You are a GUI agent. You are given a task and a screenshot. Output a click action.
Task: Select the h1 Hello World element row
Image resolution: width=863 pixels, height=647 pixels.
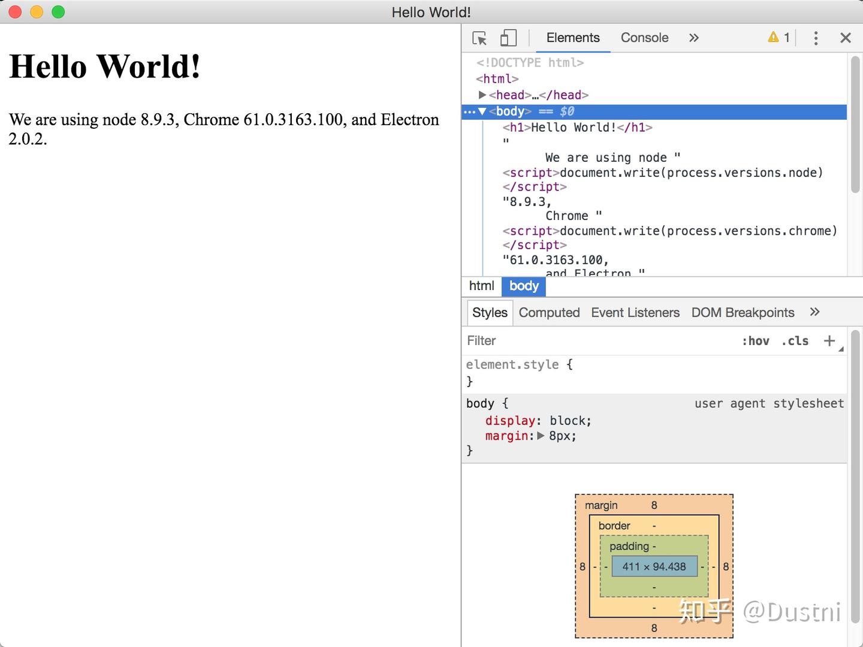tap(577, 128)
